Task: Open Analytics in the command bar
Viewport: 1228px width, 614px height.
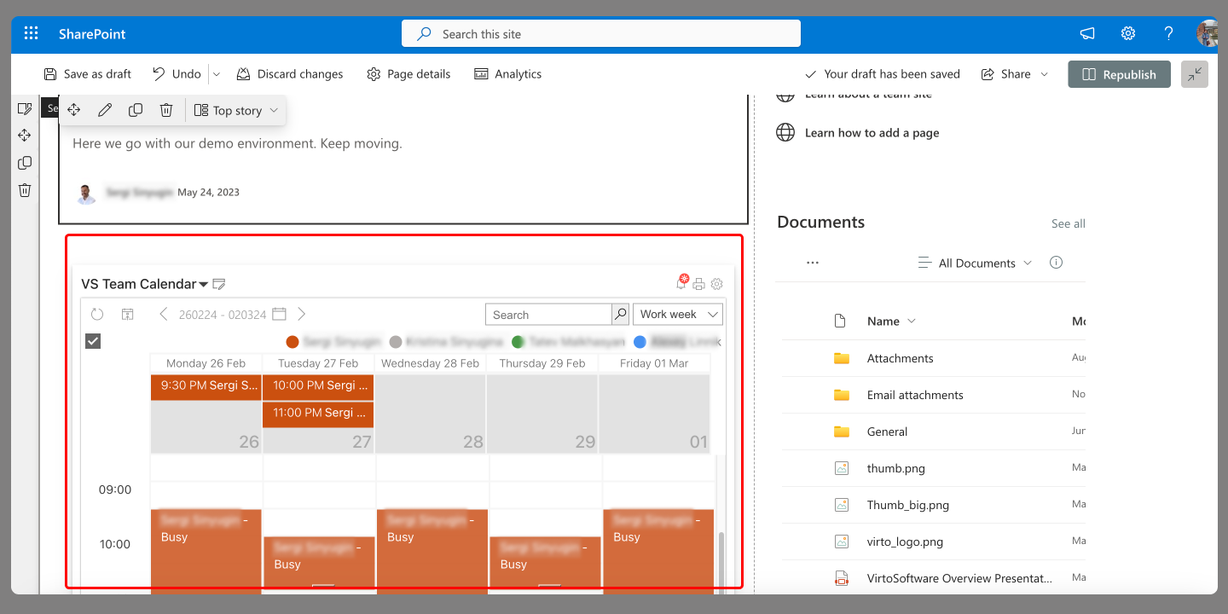Action: 508,74
